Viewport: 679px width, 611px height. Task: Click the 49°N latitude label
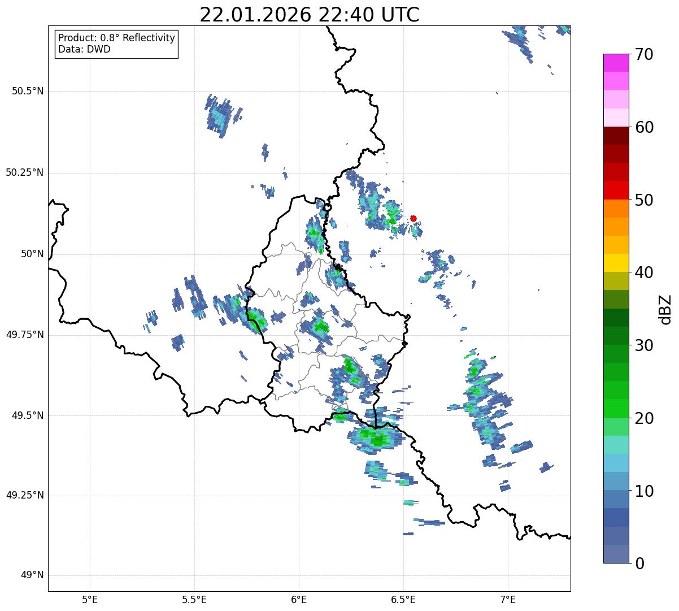[x=32, y=575]
